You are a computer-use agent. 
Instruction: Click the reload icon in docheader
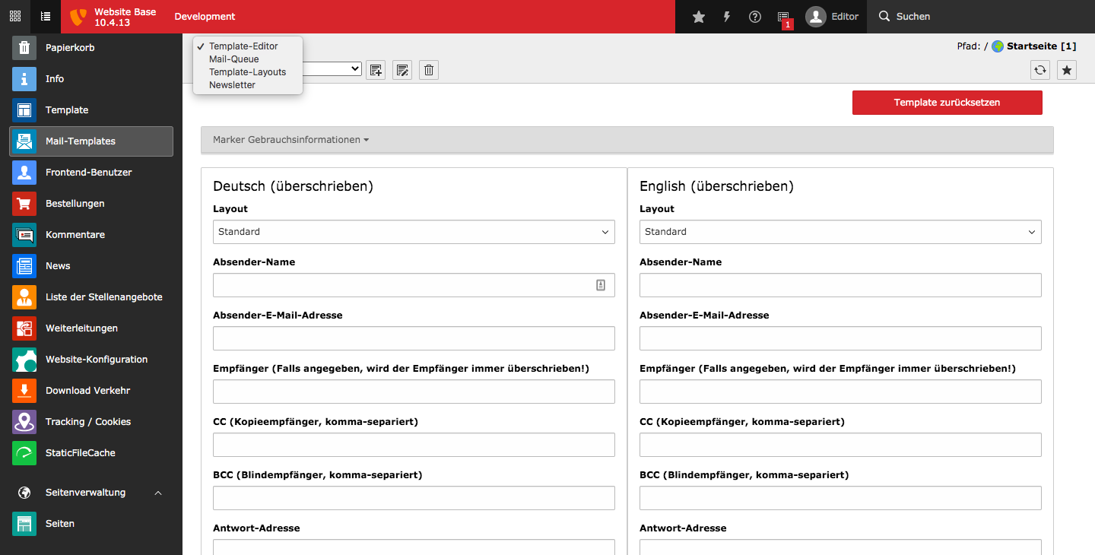click(x=1040, y=70)
